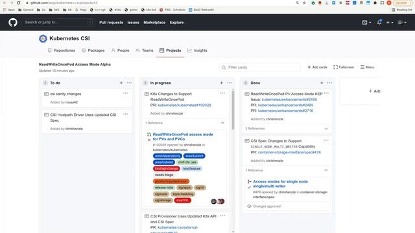Add a card to the To do column
Viewport: 415px width, 233px height.
click(x=121, y=83)
